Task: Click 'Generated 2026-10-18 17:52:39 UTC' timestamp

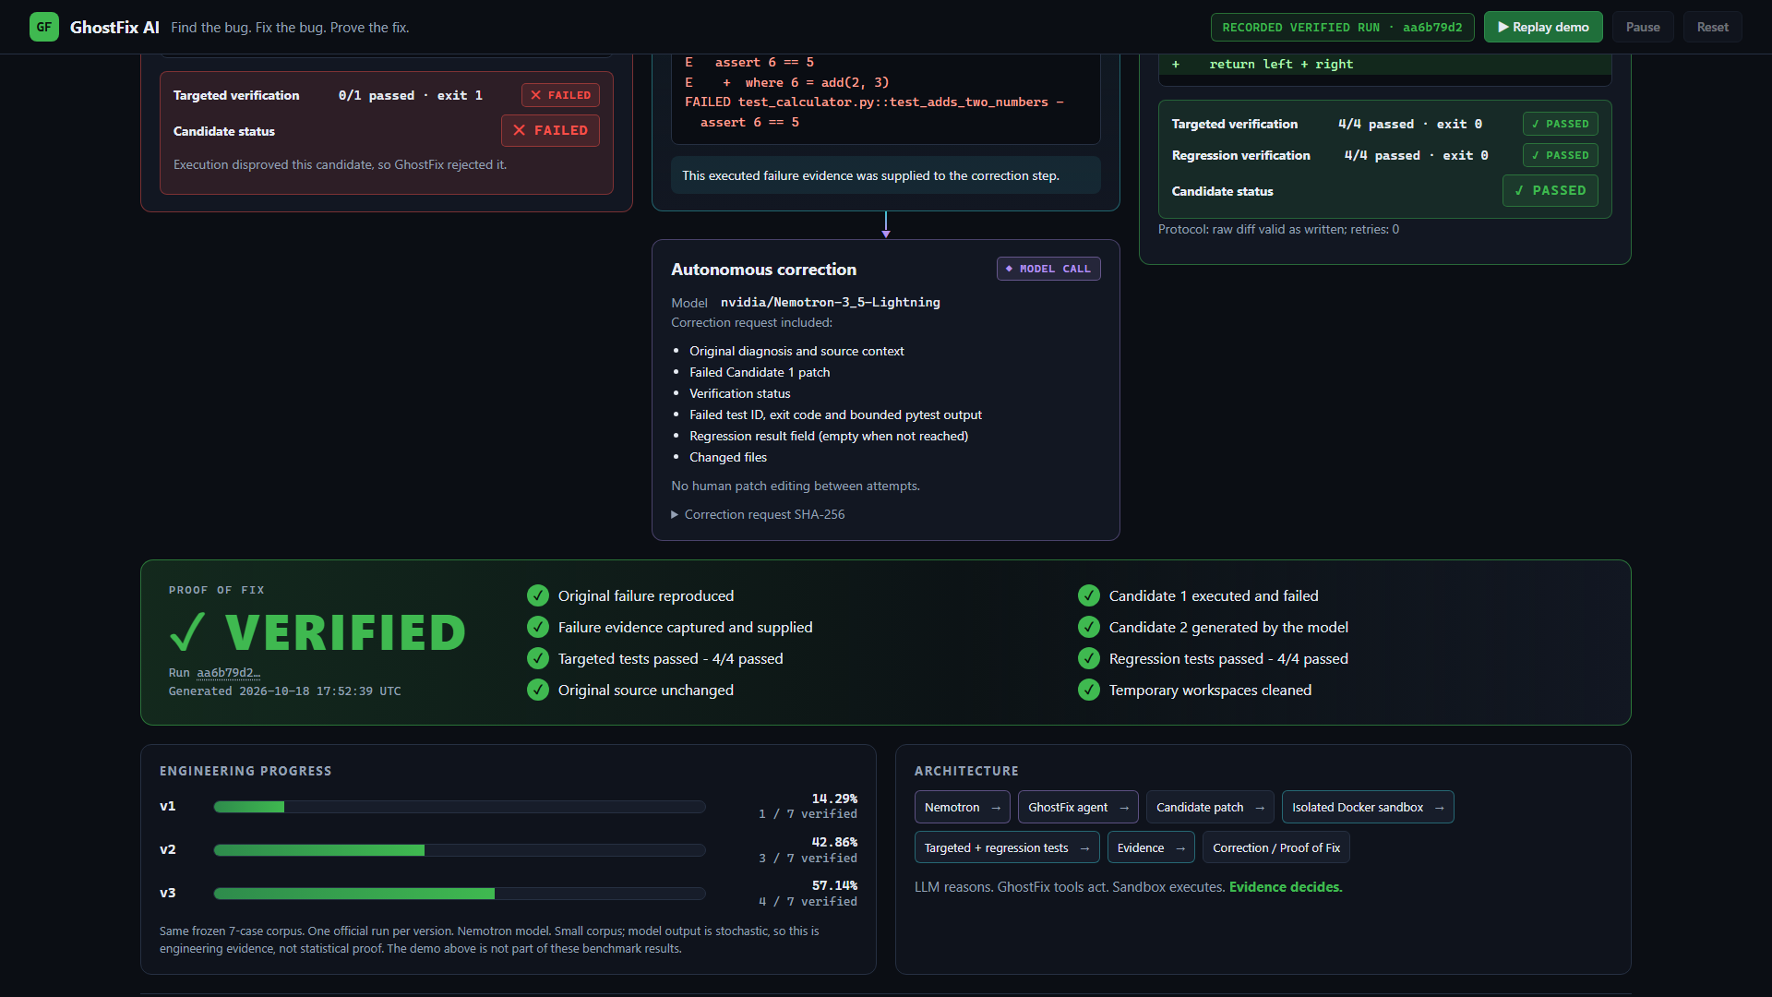Action: [284, 691]
